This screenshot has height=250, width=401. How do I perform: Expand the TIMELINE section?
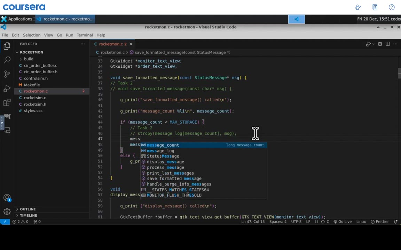coord(28,215)
